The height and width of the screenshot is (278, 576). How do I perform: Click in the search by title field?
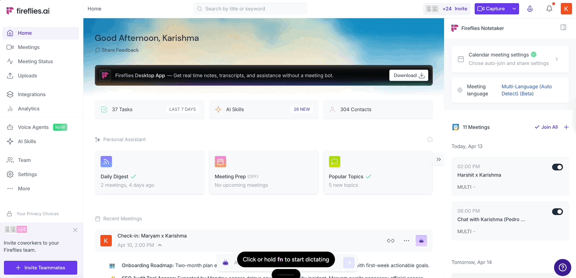click(250, 9)
